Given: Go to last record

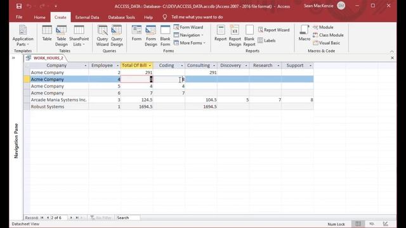Looking at the screenshot, I should pos(77,218).
